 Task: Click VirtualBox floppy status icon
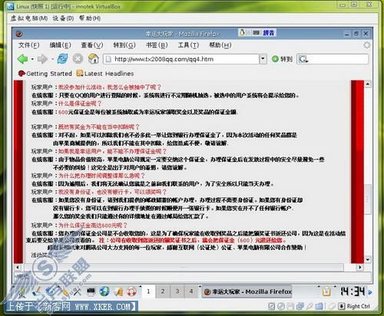click(x=290, y=306)
